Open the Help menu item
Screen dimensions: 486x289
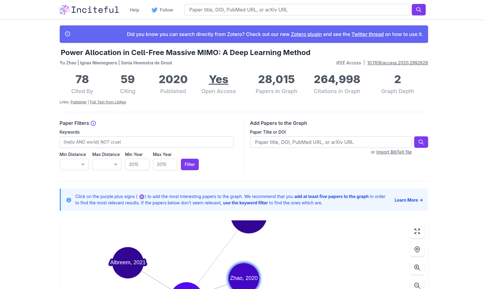pyautogui.click(x=135, y=10)
